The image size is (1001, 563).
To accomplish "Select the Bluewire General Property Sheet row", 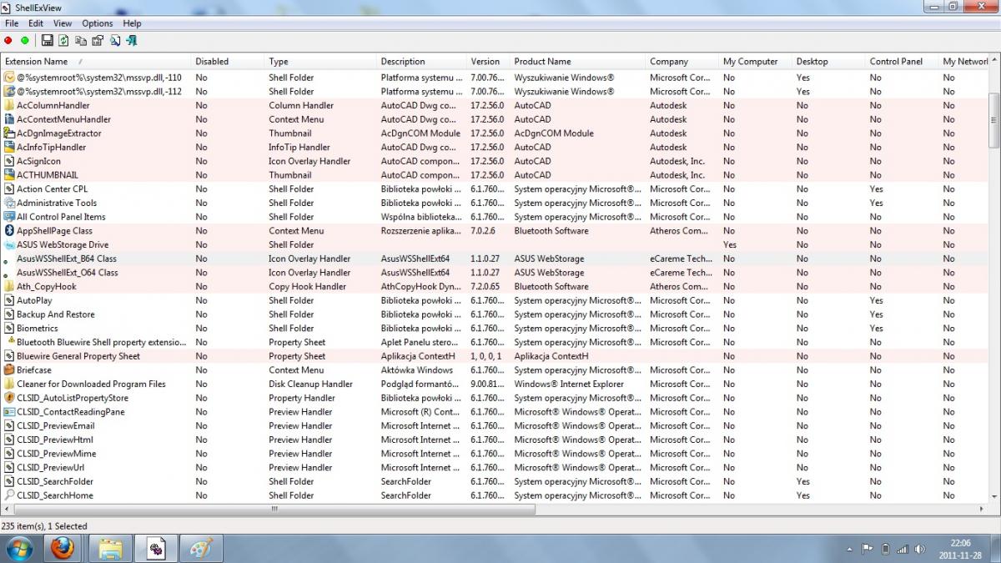I will tap(493, 356).
